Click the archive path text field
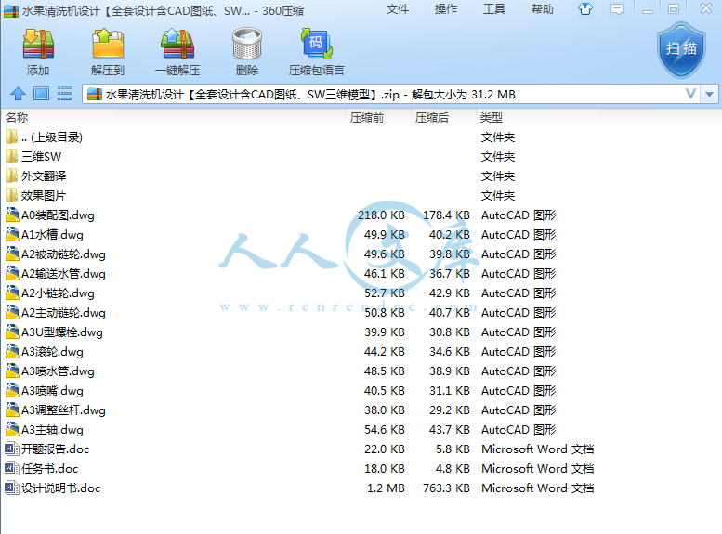 coord(391,95)
